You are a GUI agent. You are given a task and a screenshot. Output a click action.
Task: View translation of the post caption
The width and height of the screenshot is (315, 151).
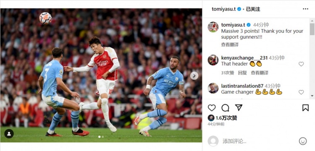tap(230, 45)
